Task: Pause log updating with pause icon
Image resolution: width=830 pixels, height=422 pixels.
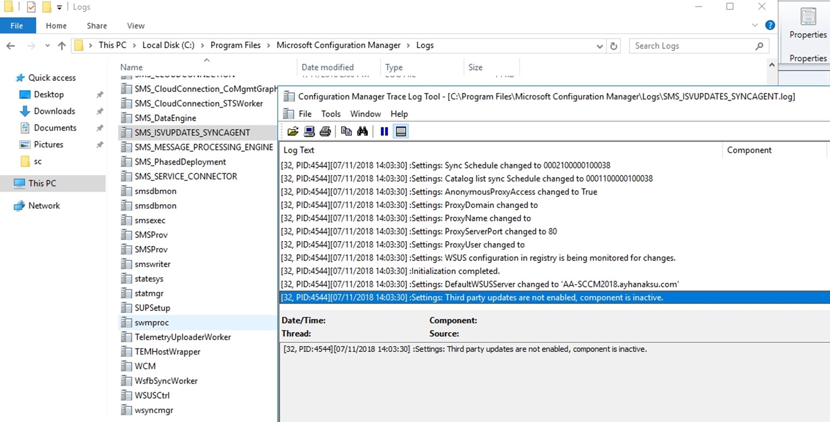Action: (x=384, y=131)
